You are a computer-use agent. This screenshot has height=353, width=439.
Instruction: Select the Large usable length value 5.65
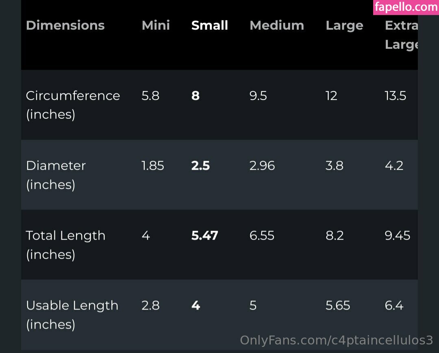(337, 305)
